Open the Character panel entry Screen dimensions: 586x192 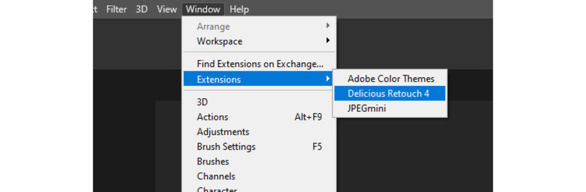coord(217,190)
